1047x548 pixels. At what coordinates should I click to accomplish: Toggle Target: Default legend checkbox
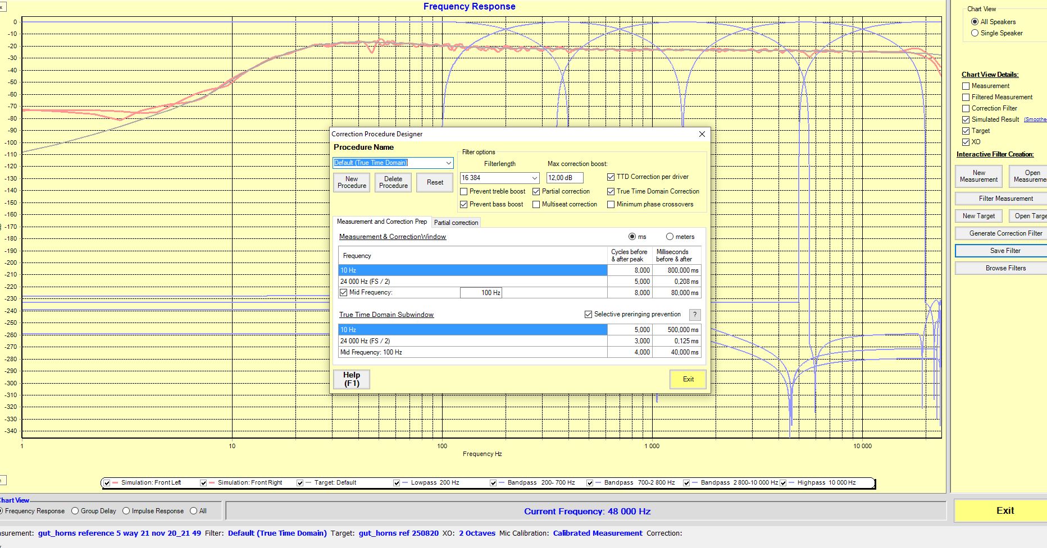point(300,482)
